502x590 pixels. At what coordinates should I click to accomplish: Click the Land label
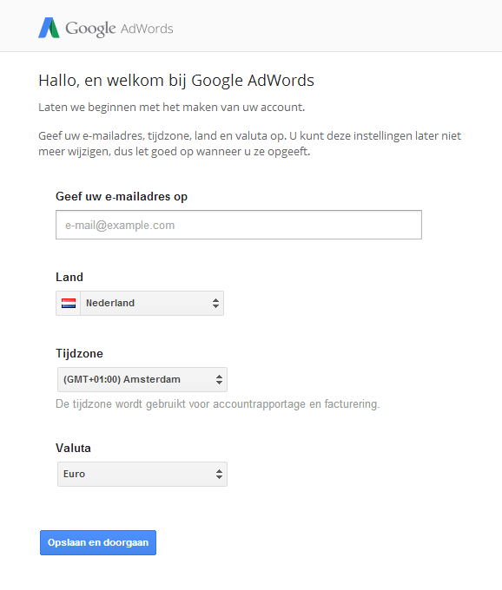(69, 277)
